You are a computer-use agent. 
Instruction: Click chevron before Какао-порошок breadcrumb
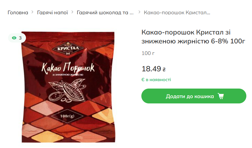click(139, 12)
